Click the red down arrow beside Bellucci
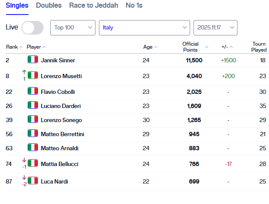Screen dimensions: 269x204 24,161
